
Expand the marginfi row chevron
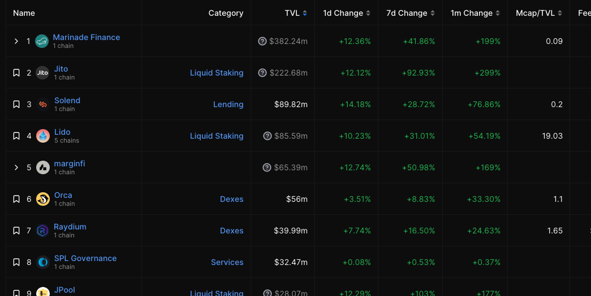click(16, 167)
